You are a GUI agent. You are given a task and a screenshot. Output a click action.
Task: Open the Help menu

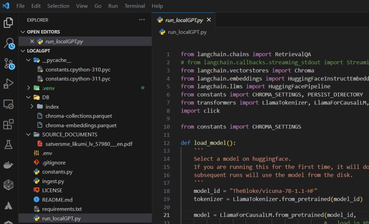(x=157, y=6)
